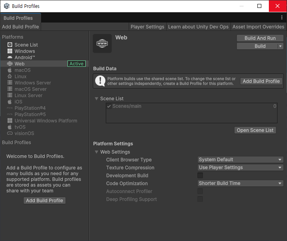Collapse the Web Settings foldout triangle

coord(96,152)
